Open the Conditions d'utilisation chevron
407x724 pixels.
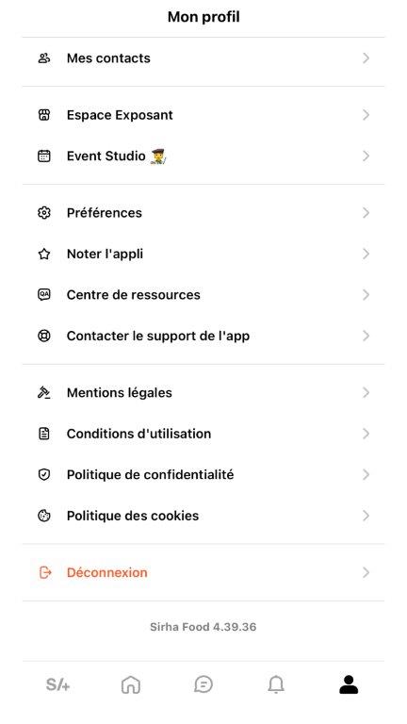pos(366,434)
